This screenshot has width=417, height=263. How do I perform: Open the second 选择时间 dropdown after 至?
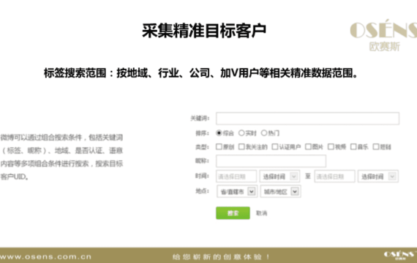378,176
